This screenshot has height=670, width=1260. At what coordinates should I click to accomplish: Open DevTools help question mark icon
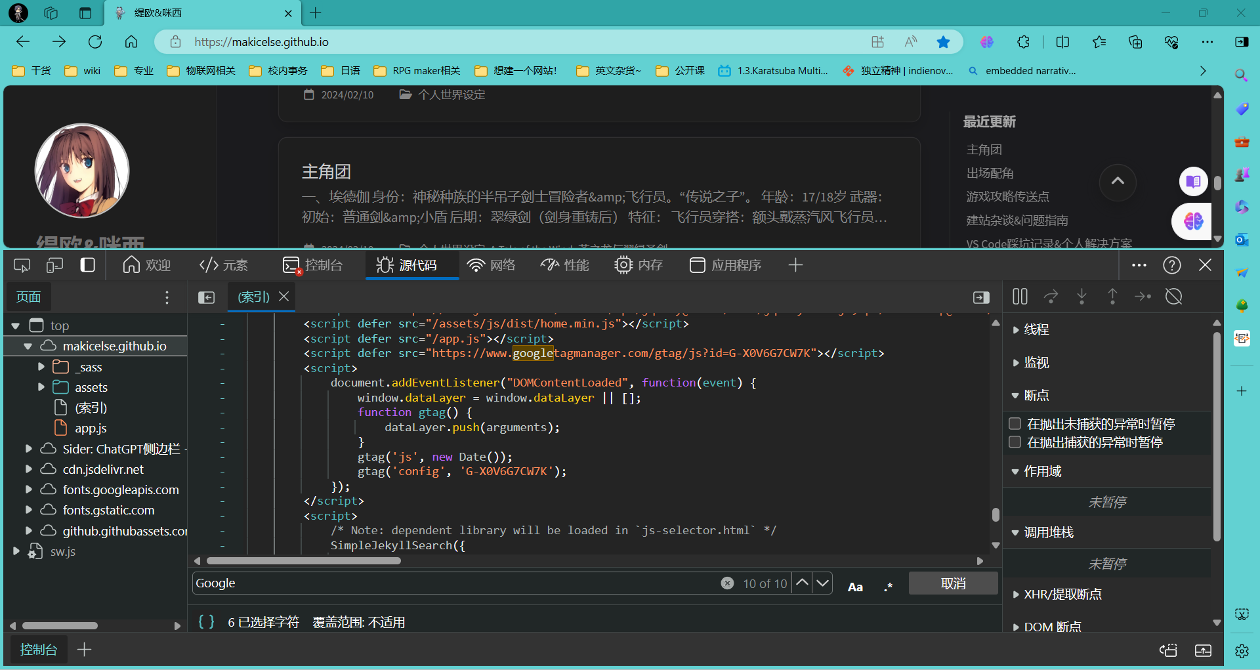1172,265
